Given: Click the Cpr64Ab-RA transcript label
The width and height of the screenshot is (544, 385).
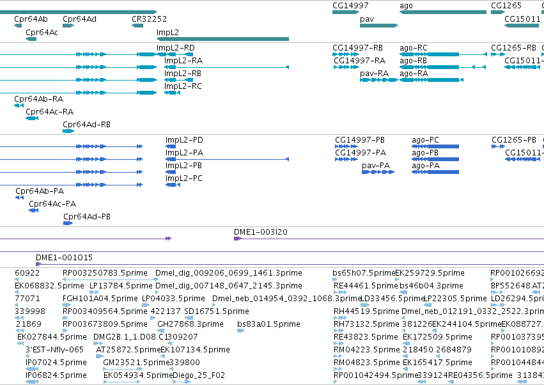Looking at the screenshot, I should [39, 99].
